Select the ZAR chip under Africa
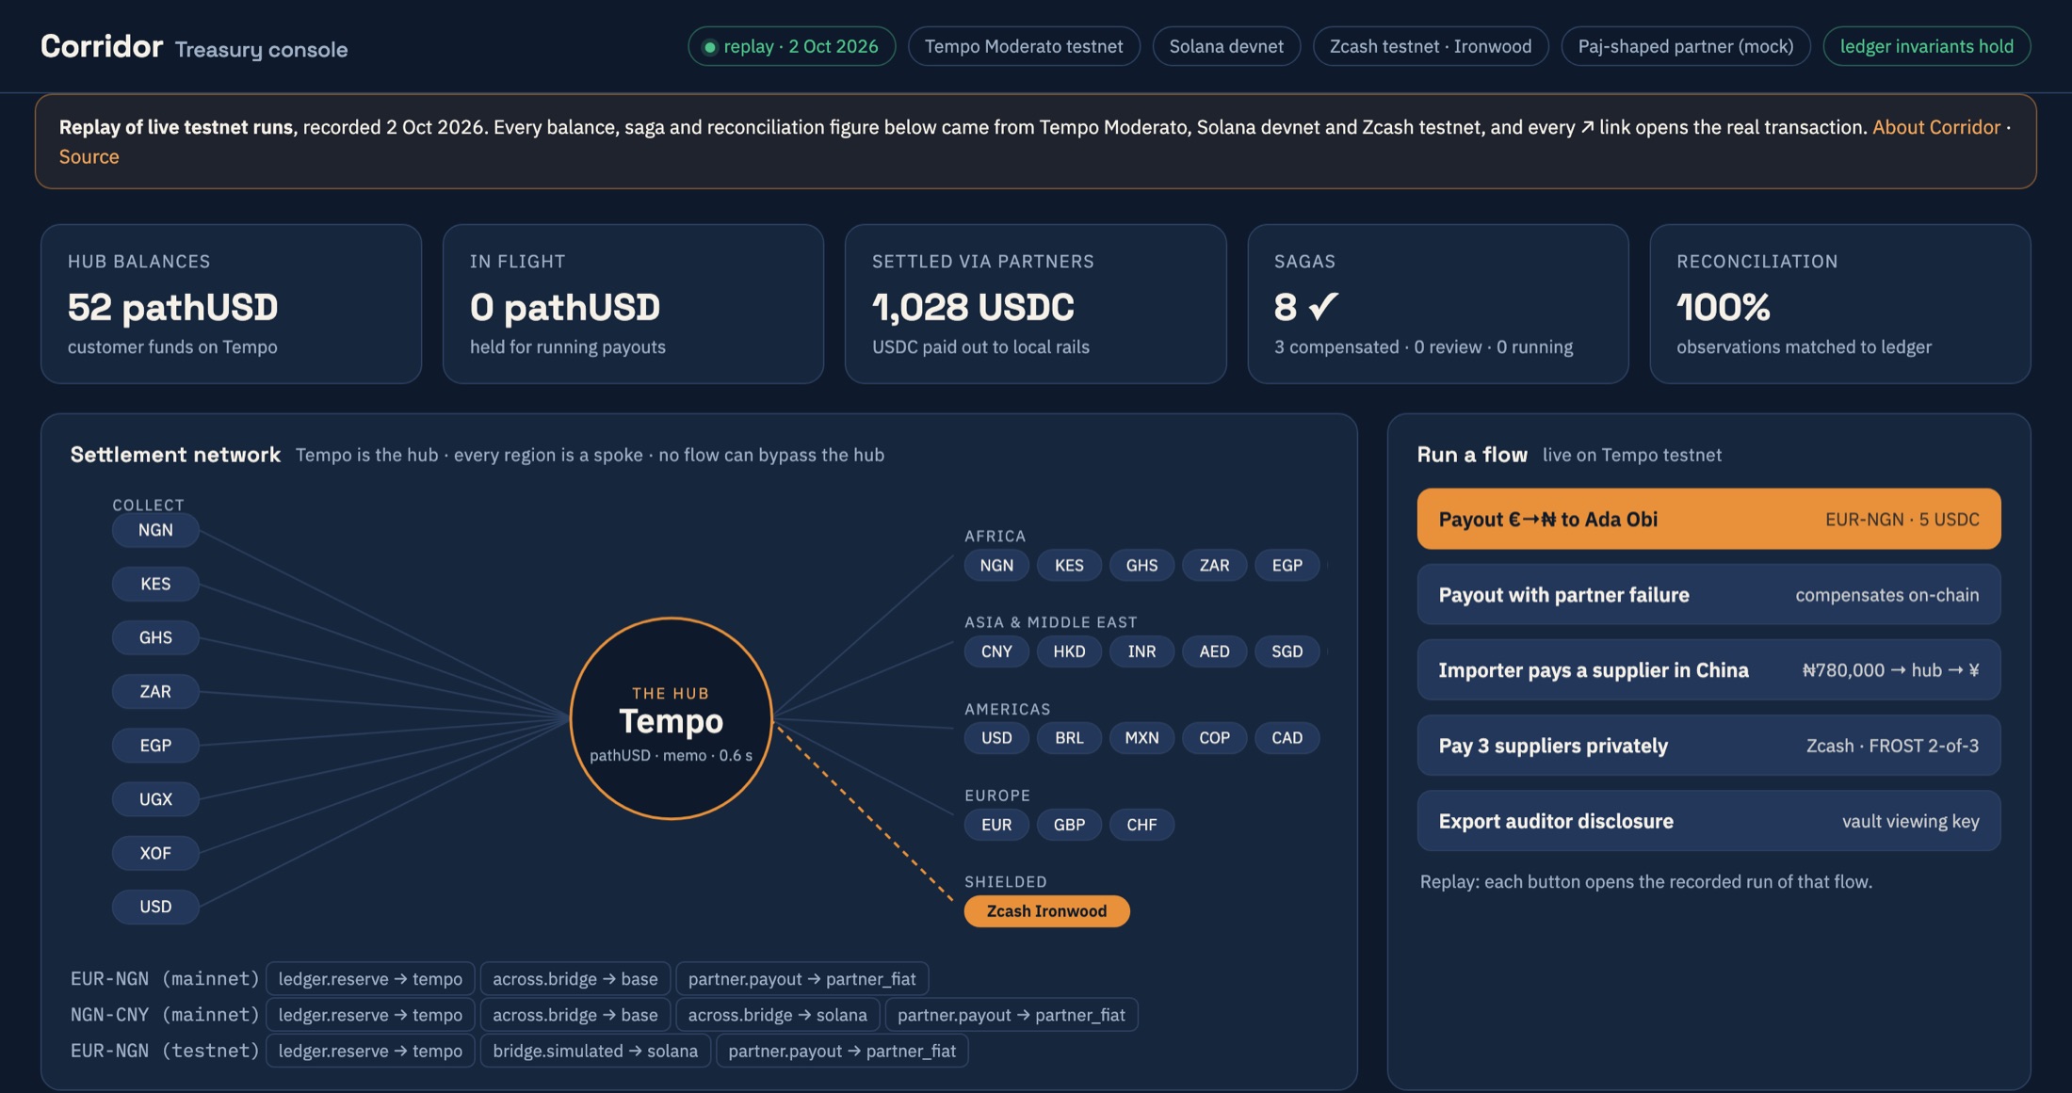 [x=1214, y=565]
